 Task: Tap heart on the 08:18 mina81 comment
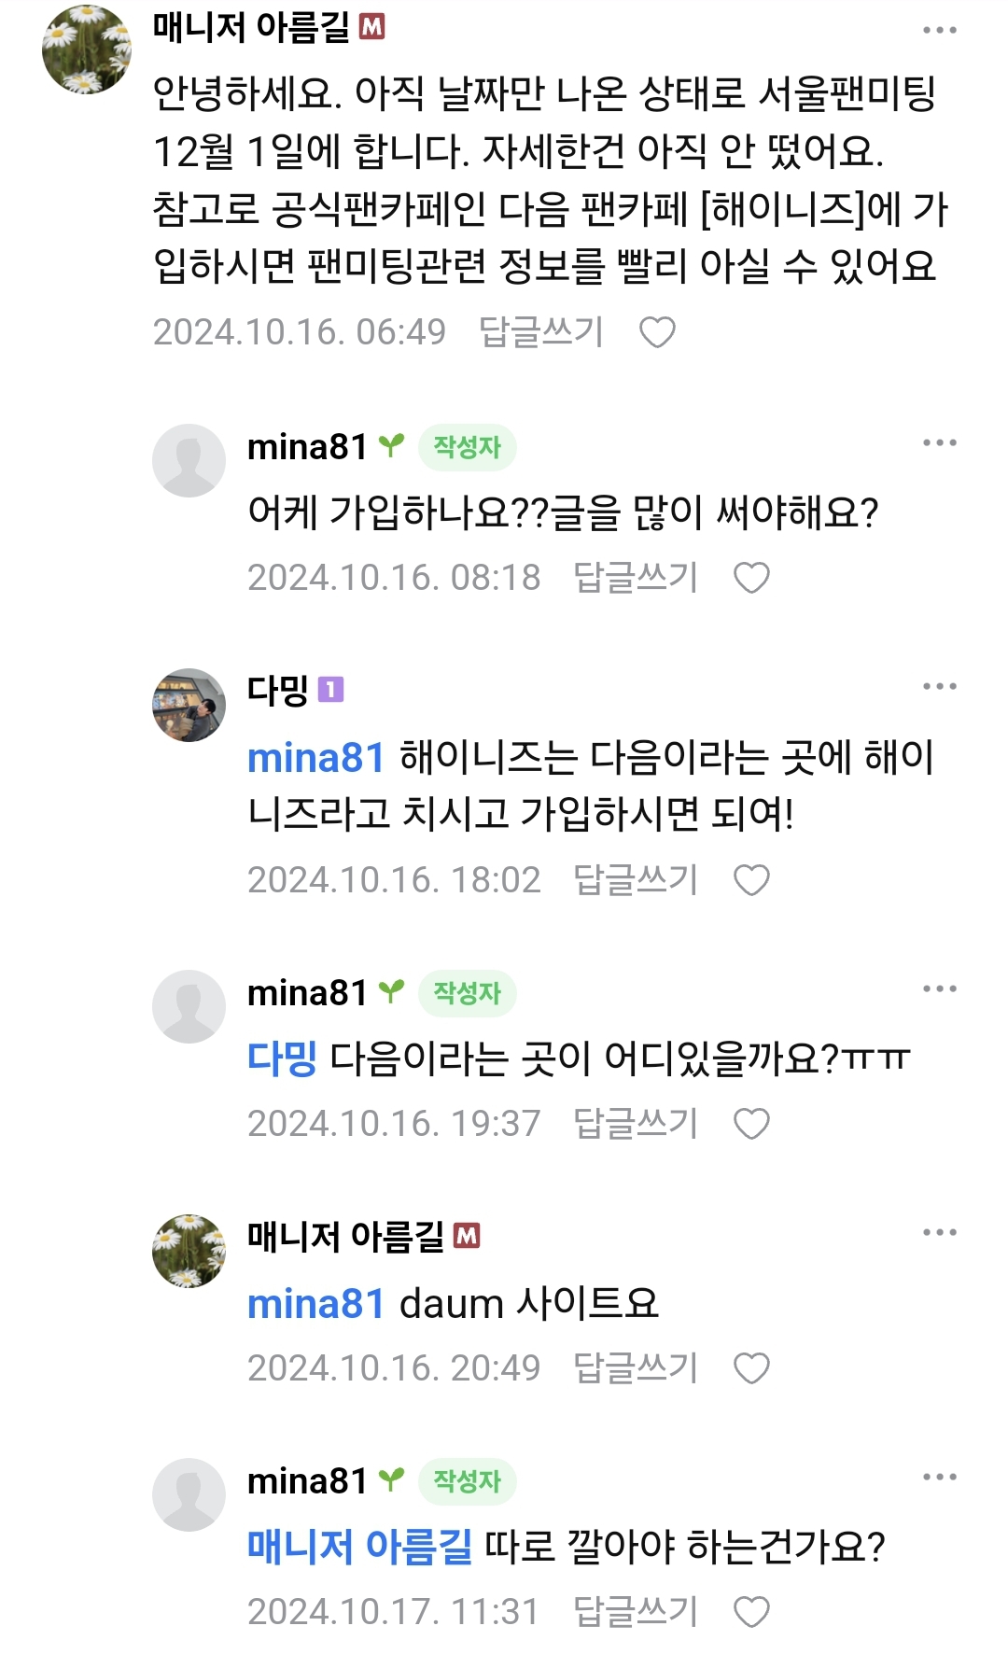coord(751,578)
